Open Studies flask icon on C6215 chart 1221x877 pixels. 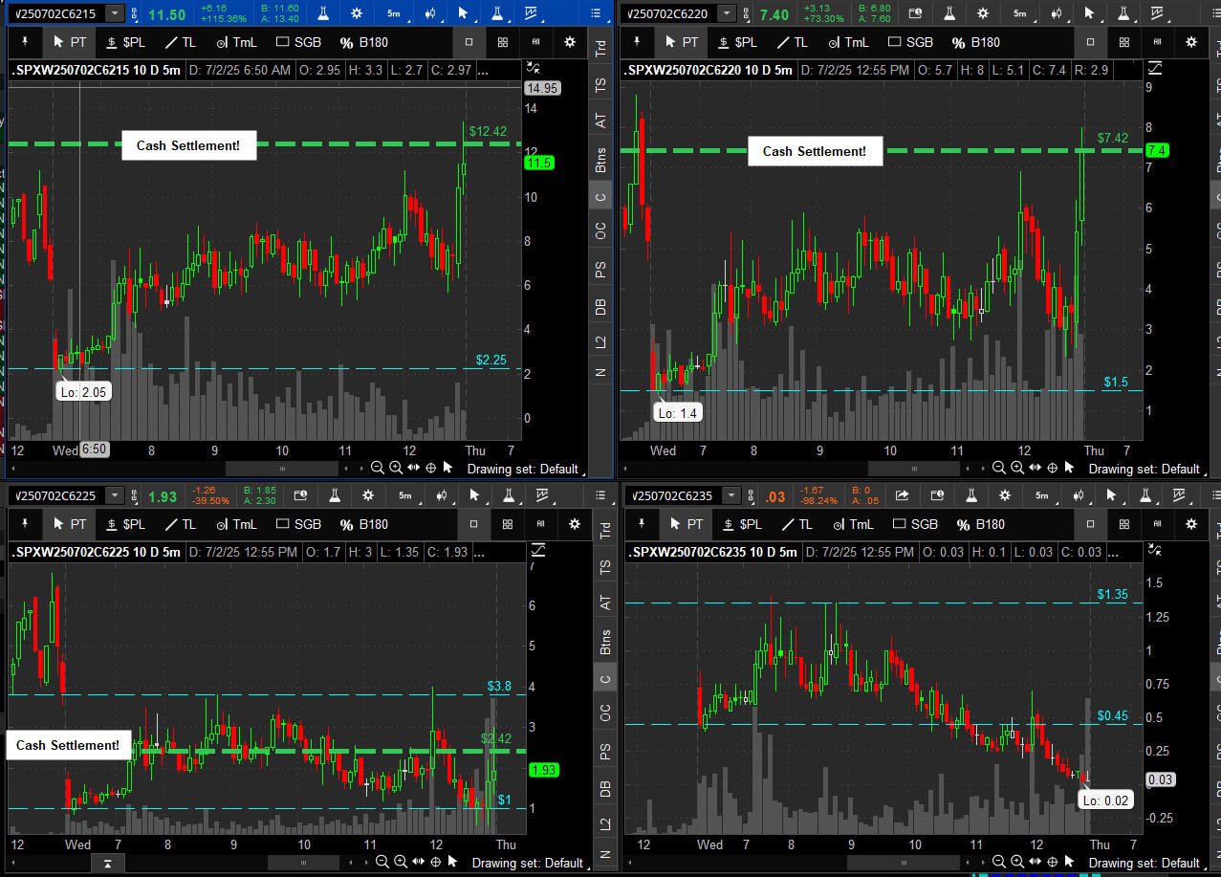(x=324, y=13)
